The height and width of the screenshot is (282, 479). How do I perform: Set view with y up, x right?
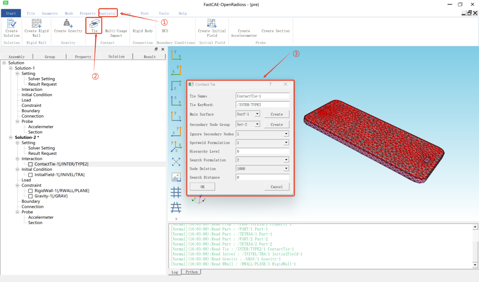(176, 55)
